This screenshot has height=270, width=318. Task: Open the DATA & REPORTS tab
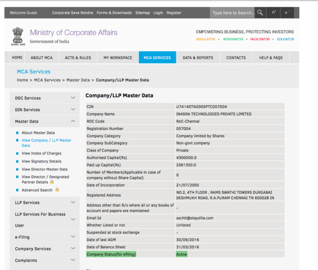click(198, 58)
